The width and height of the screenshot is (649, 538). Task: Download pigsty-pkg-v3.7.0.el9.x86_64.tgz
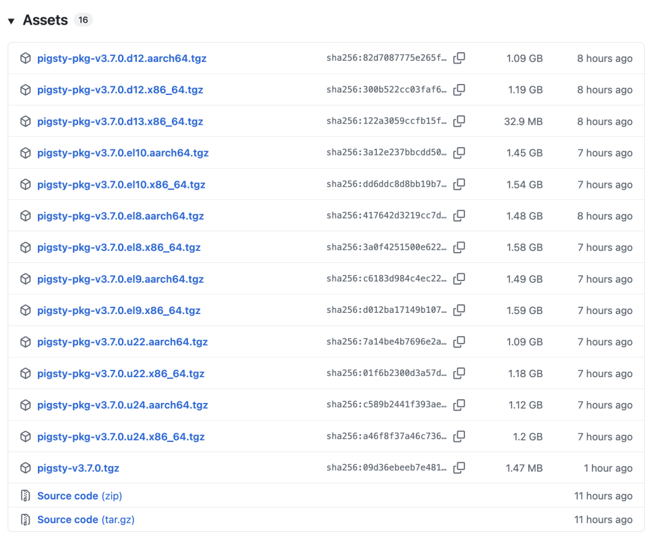coord(119,310)
